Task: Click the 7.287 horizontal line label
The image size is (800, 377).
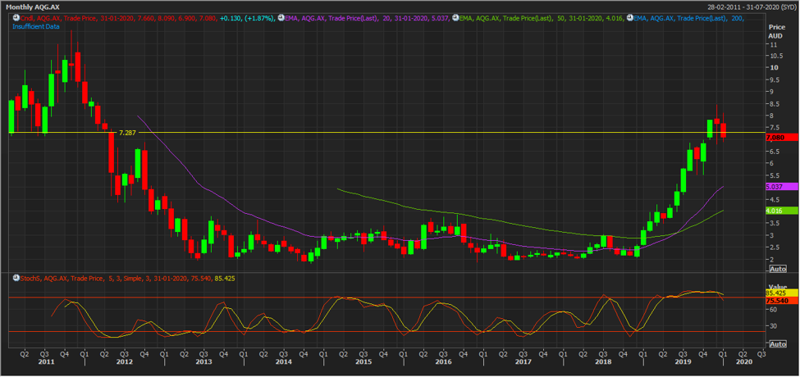Action: point(127,133)
